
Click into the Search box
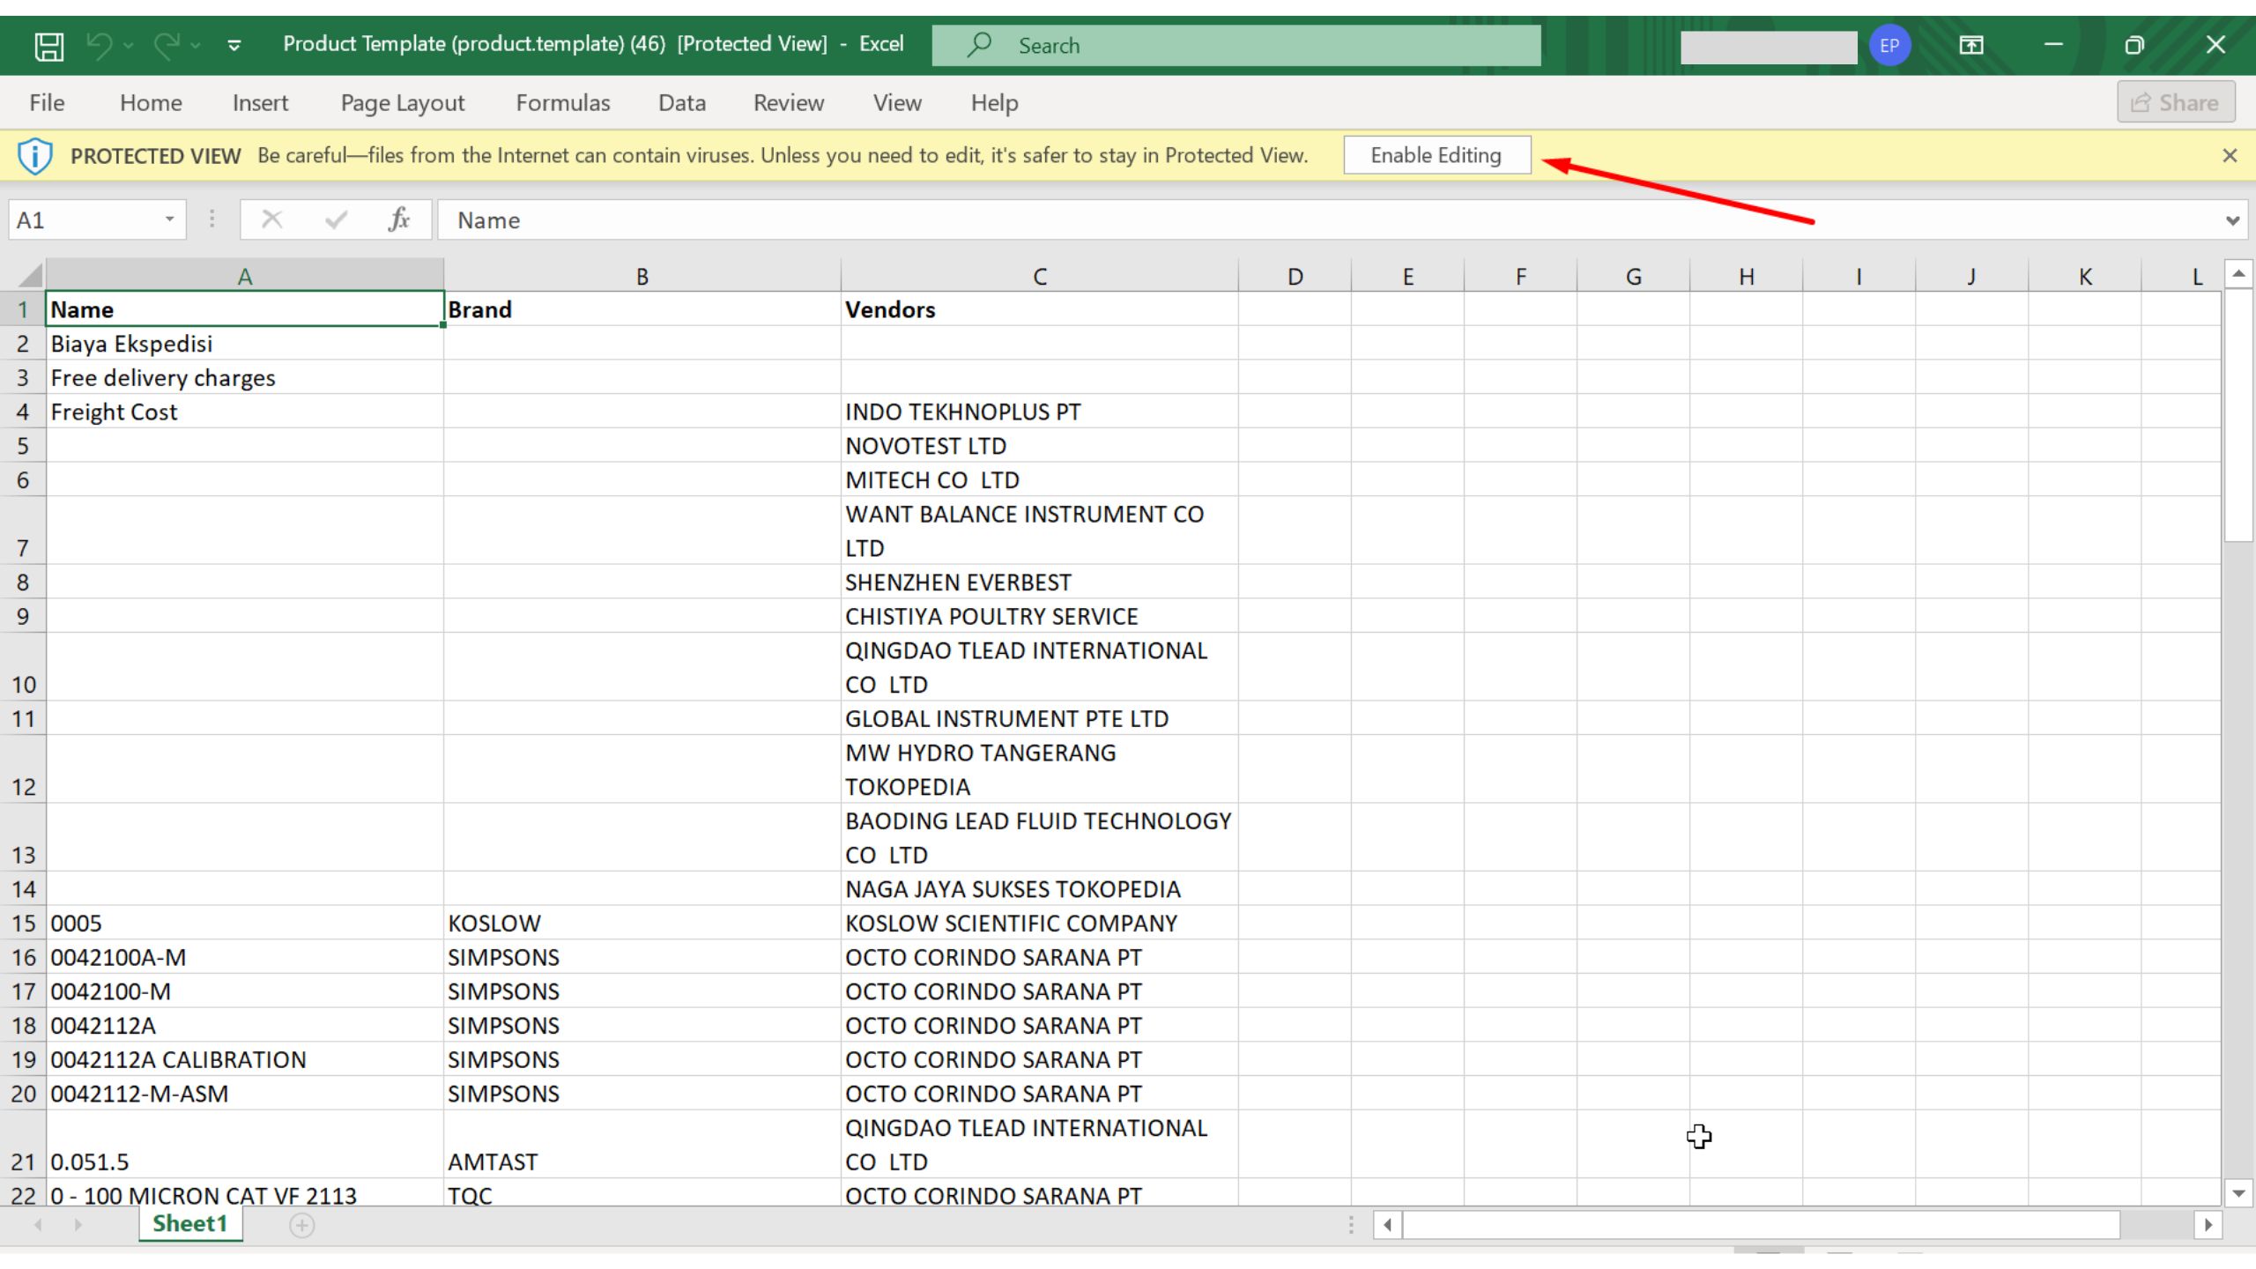pyautogui.click(x=1236, y=45)
